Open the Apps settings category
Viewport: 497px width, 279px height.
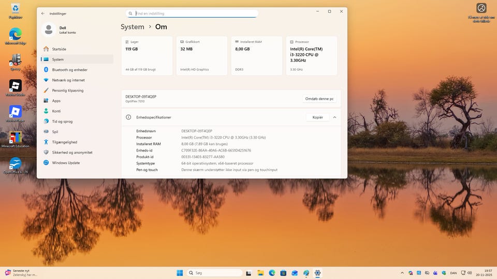click(x=56, y=101)
